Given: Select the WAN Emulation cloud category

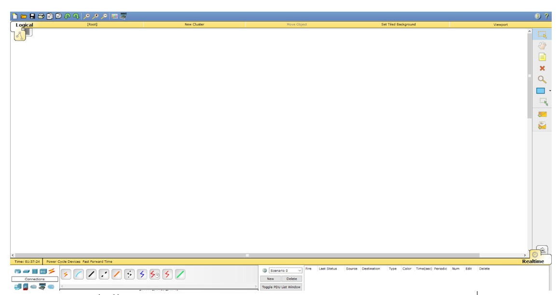Looking at the screenshot, I should 33,287.
